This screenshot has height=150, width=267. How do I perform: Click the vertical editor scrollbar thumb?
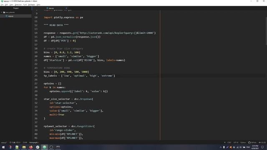tap(266, 31)
